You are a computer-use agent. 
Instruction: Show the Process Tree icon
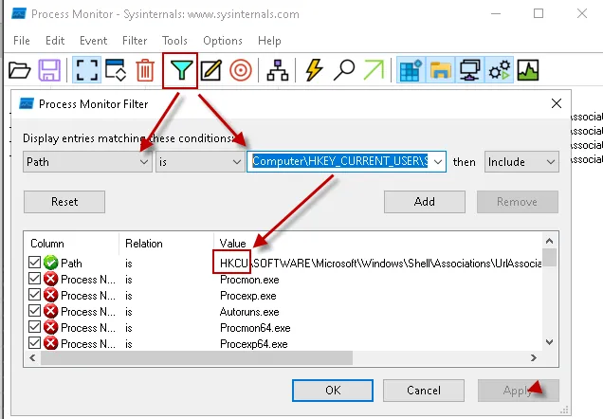(x=278, y=70)
